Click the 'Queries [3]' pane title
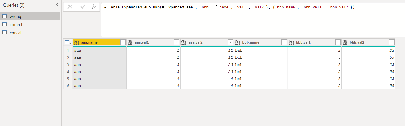 14,5
